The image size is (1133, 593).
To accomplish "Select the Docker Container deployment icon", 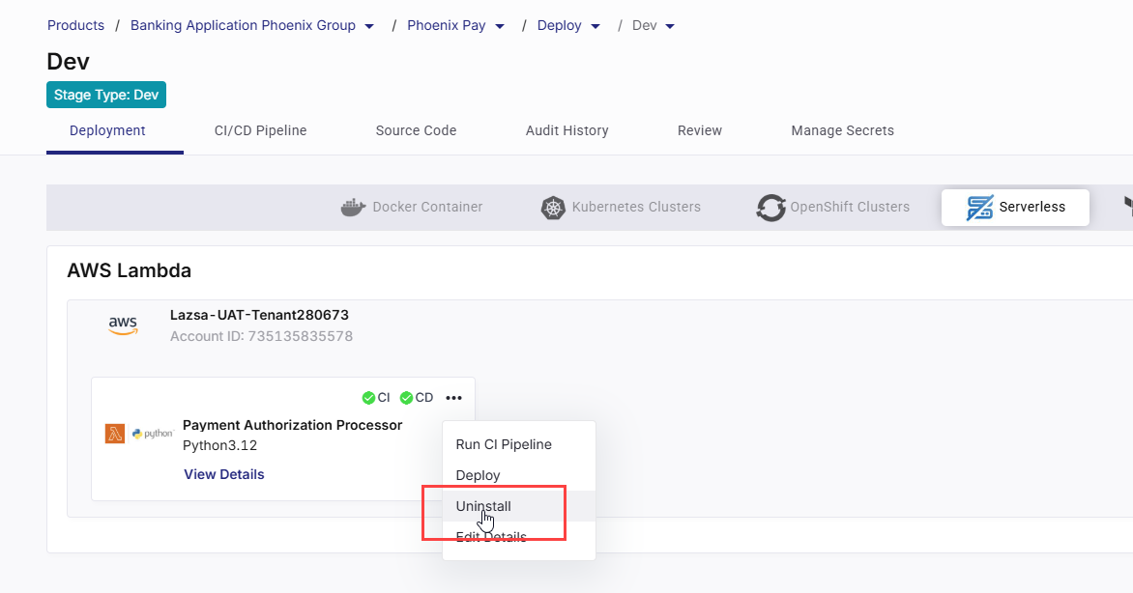I will (353, 207).
